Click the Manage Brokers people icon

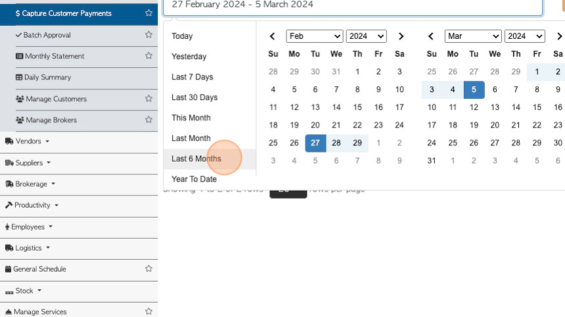pyautogui.click(x=20, y=120)
